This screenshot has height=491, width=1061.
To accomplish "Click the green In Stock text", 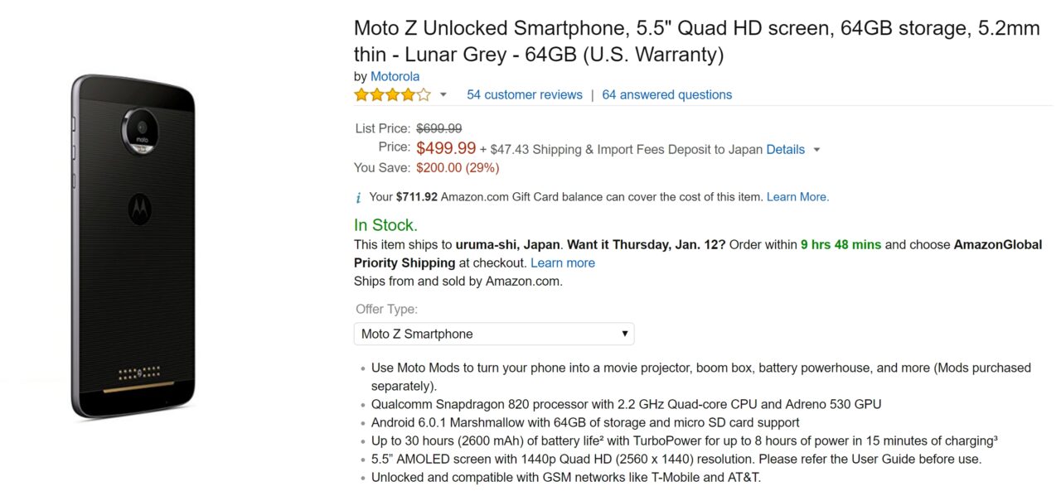I will click(x=385, y=224).
